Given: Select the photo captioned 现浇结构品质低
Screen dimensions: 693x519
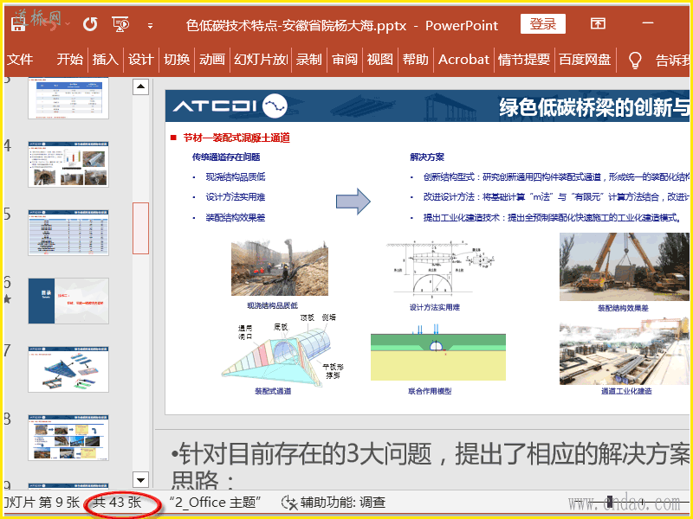Looking at the screenshot, I should (x=280, y=268).
